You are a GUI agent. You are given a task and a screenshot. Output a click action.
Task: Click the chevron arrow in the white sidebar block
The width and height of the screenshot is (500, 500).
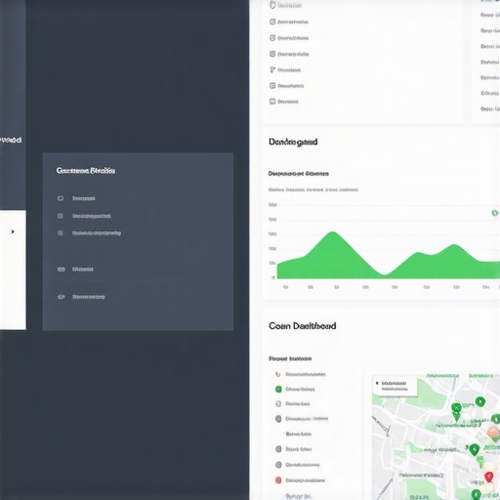coord(13,231)
